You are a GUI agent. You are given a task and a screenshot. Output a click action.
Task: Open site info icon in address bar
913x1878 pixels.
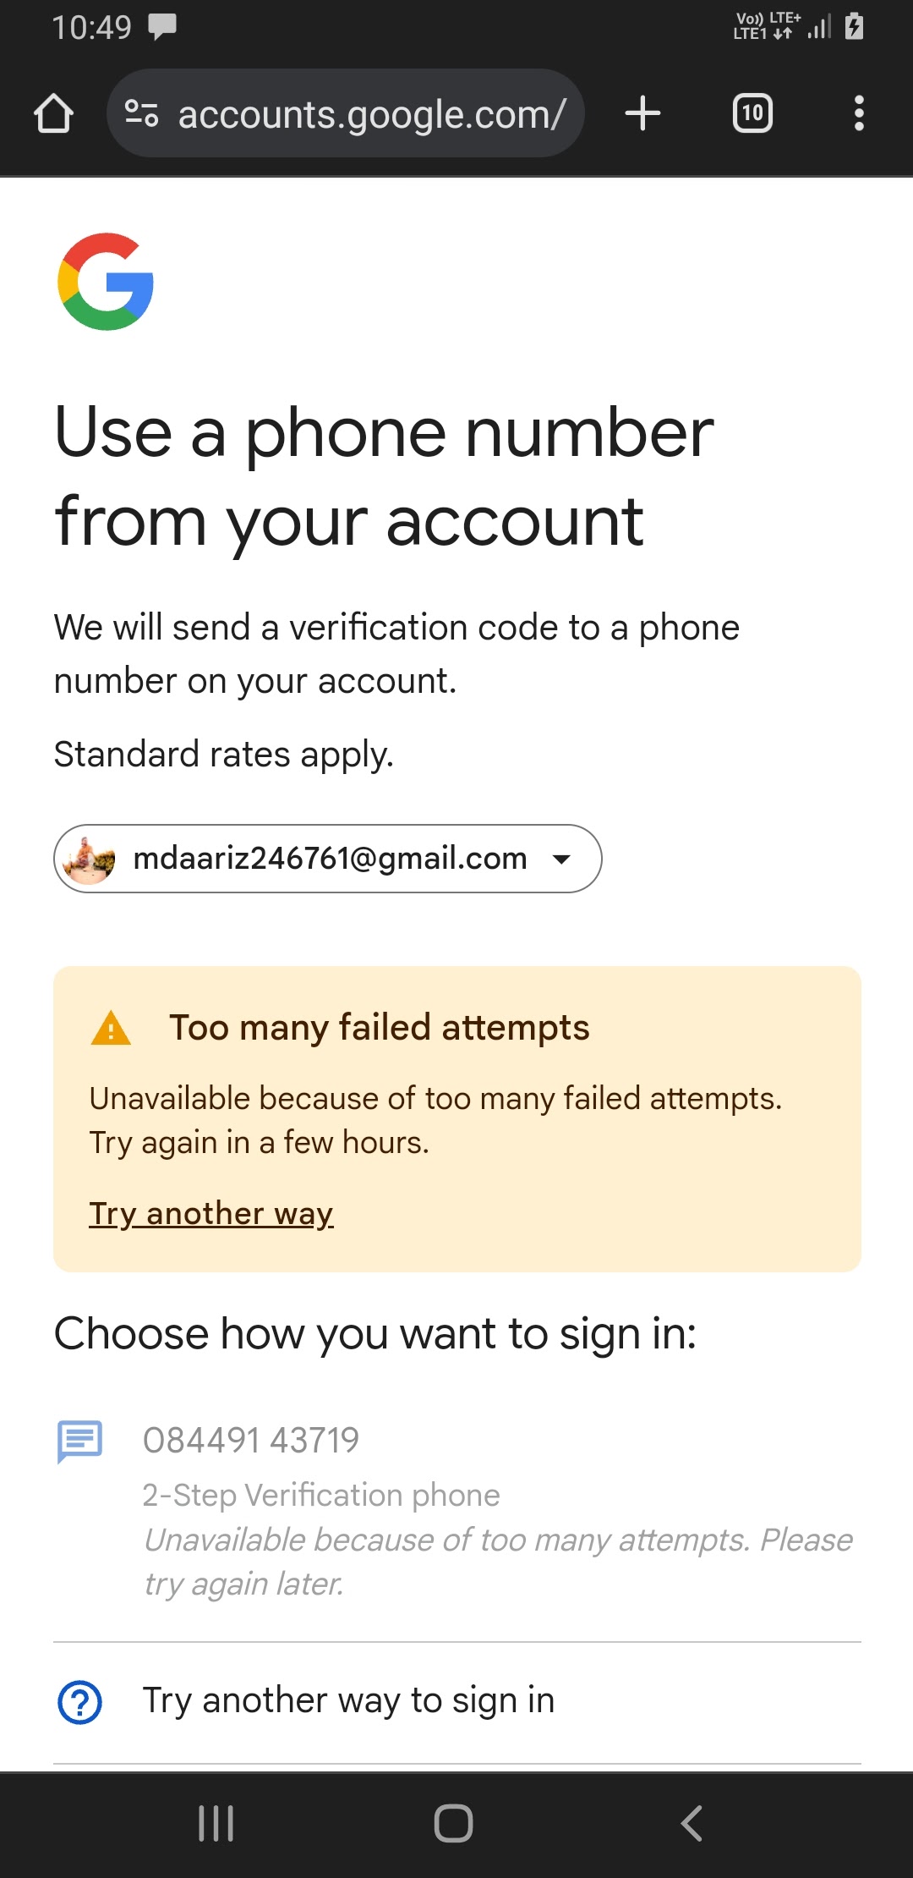coord(141,113)
